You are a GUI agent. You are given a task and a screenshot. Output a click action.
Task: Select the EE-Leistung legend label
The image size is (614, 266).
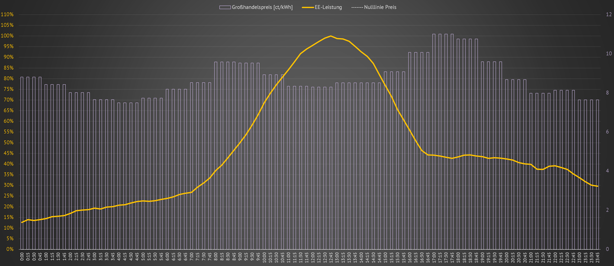[328, 7]
